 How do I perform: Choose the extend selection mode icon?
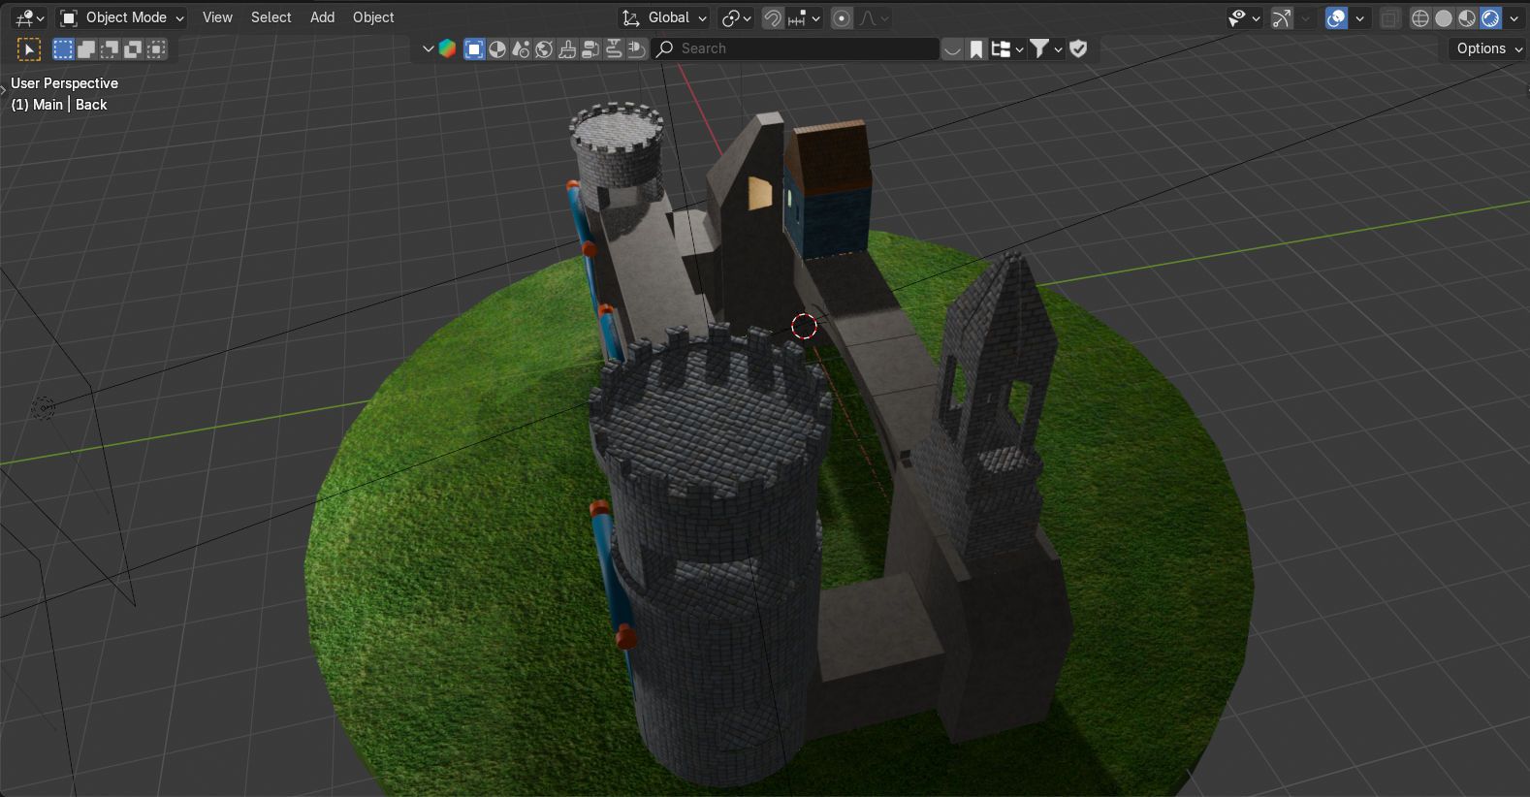click(86, 48)
